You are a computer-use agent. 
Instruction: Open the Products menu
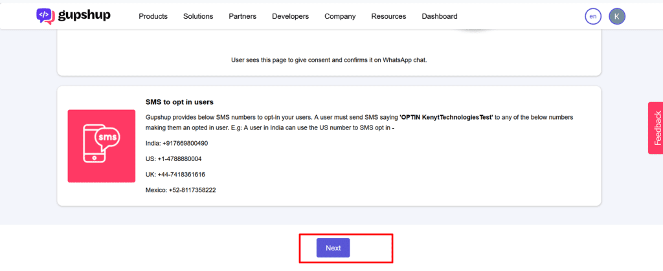[x=153, y=16]
